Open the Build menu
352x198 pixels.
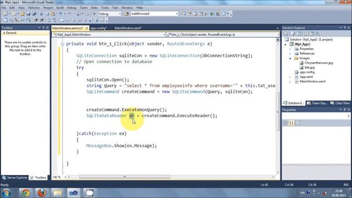(60, 8)
